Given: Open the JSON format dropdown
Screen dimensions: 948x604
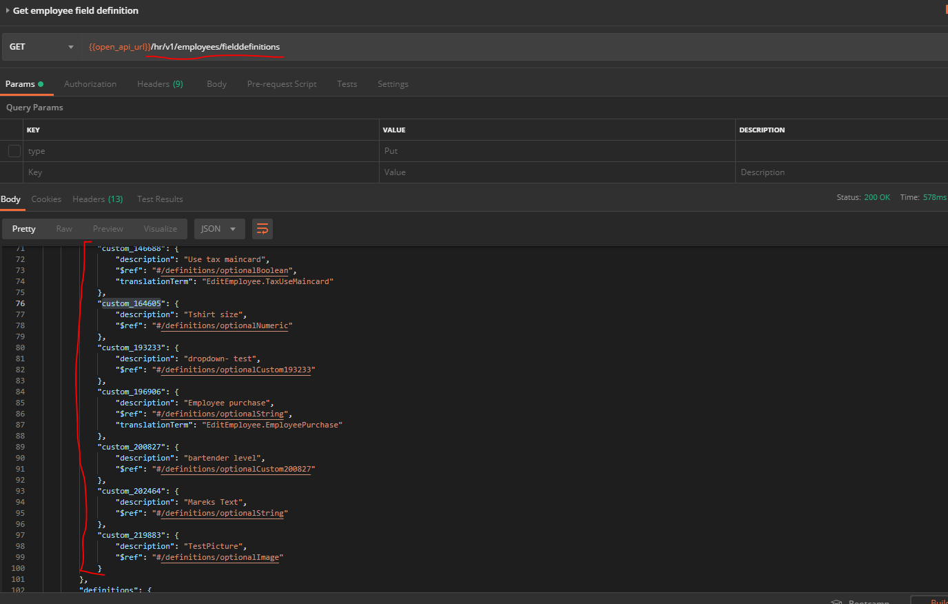Looking at the screenshot, I should tap(219, 228).
